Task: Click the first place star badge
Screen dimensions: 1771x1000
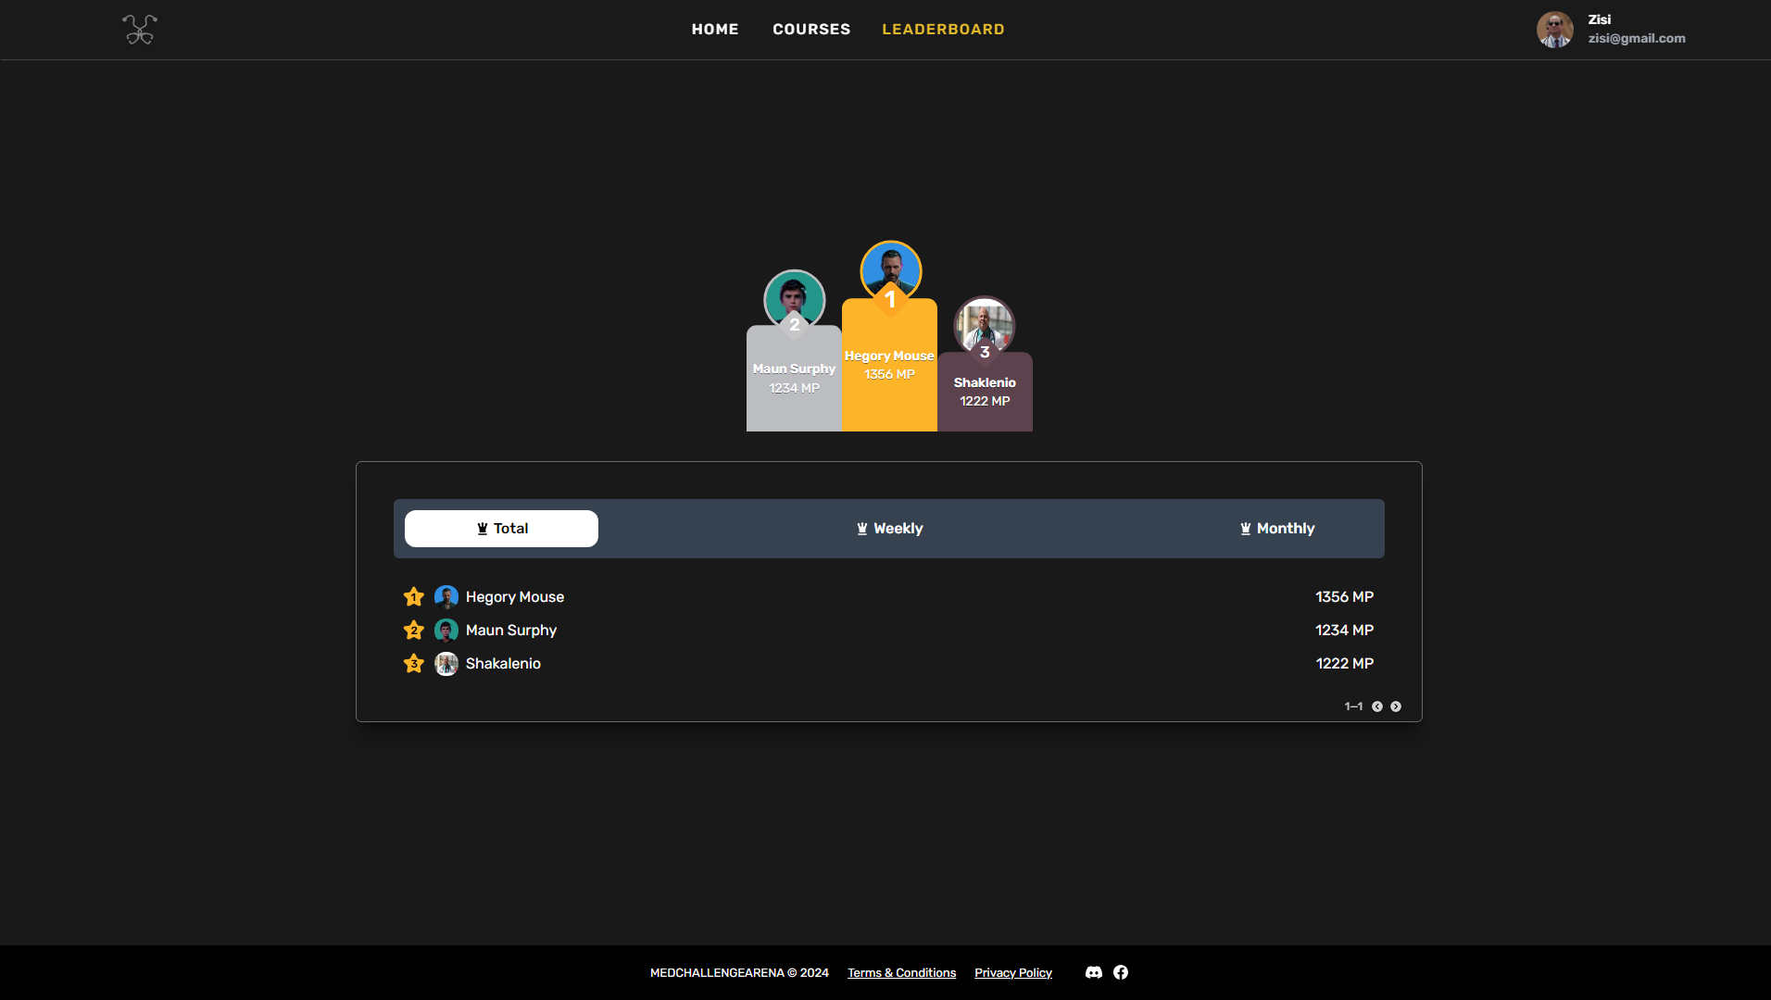Action: (x=414, y=597)
